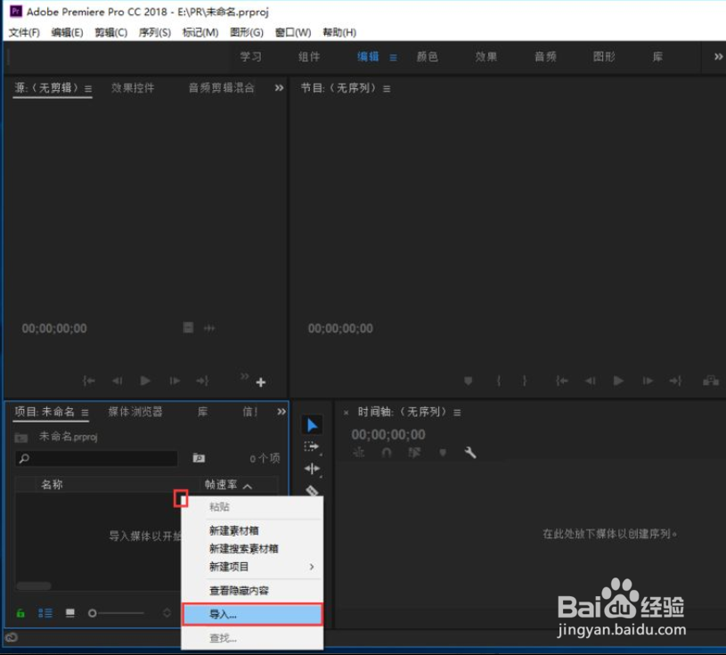Toggle sort order on 帧速率 column

pyautogui.click(x=248, y=486)
